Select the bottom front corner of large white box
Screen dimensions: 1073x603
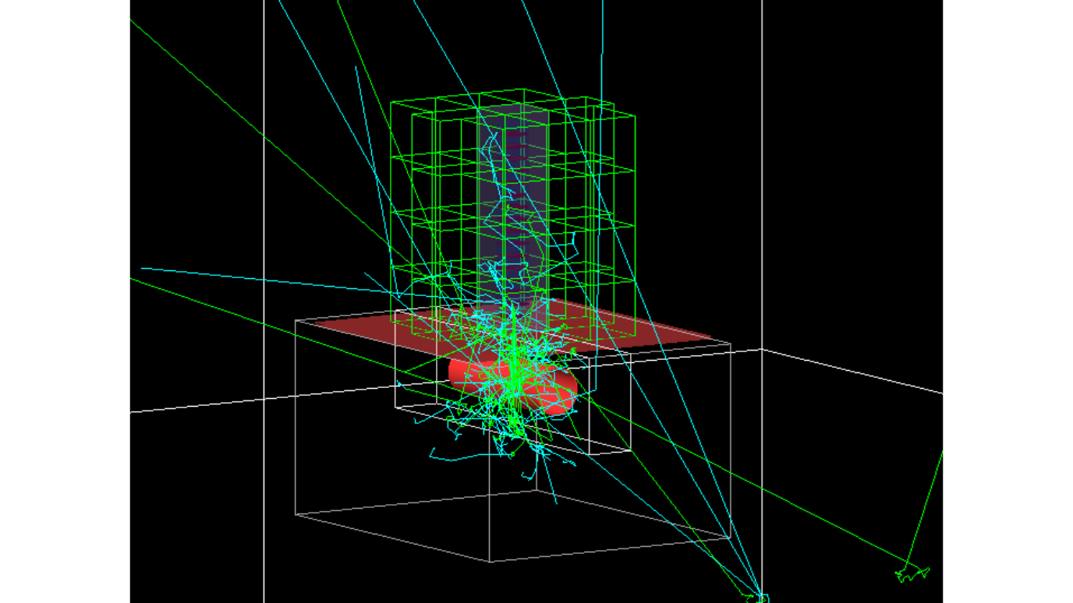tap(490, 561)
